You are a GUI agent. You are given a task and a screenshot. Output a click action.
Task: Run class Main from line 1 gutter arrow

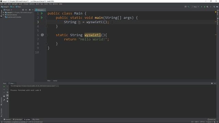pos(42,13)
